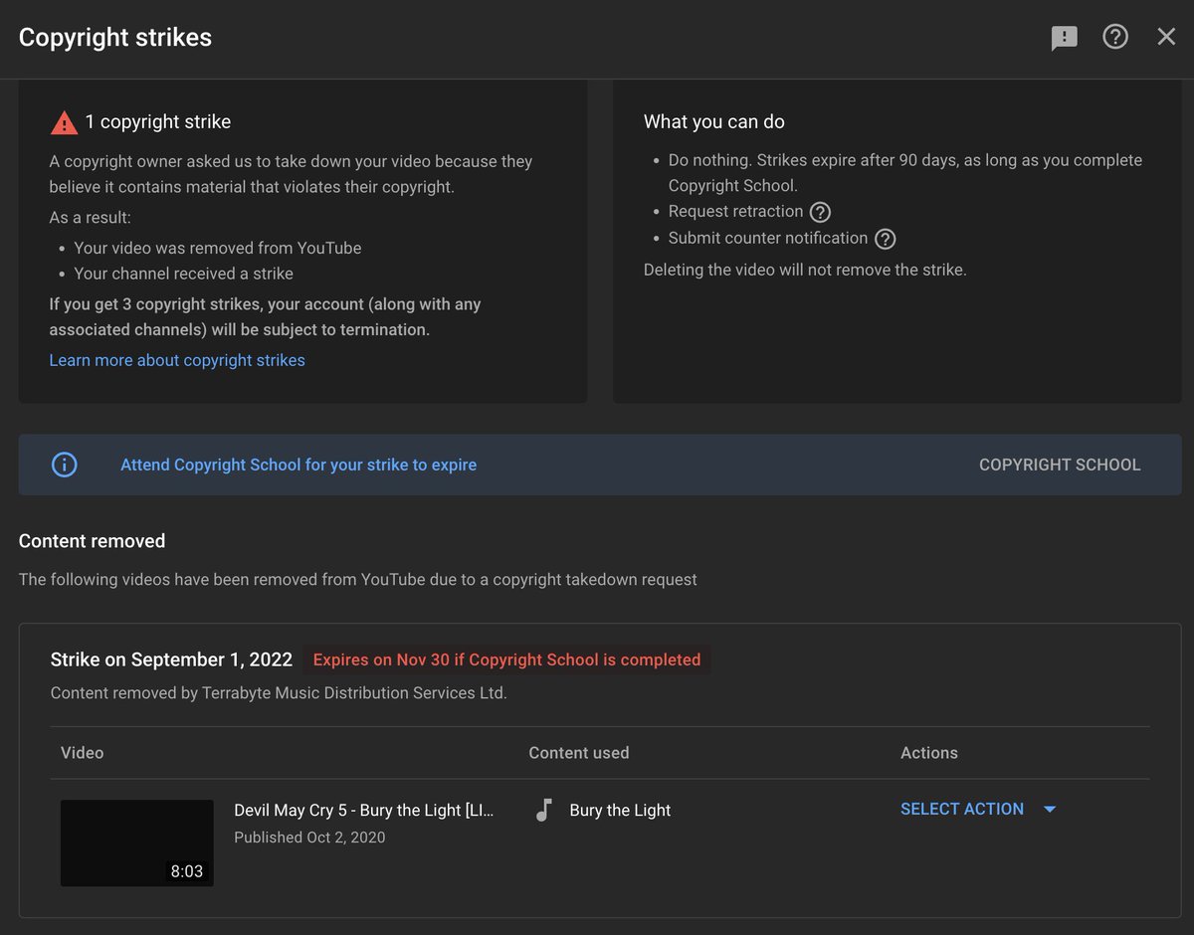Image resolution: width=1194 pixels, height=935 pixels.
Task: Click the Devil May Cry 5 video title
Action: coord(363,810)
